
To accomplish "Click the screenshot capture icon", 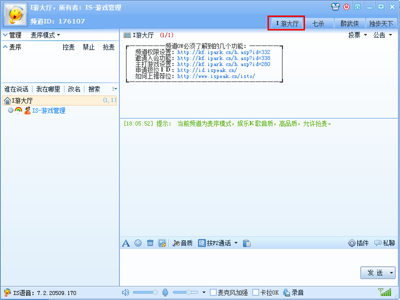I will [x=161, y=243].
